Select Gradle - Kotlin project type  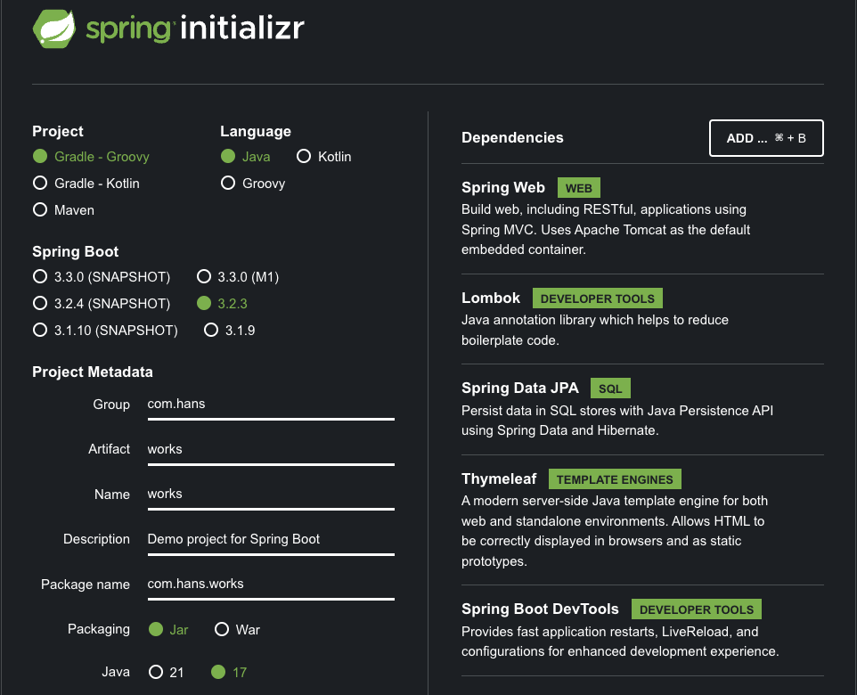(x=86, y=184)
